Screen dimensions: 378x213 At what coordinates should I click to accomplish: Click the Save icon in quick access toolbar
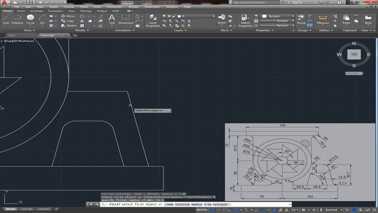tap(27, 2)
